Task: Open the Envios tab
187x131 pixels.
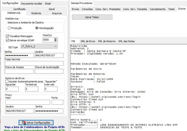Action: (75, 9)
